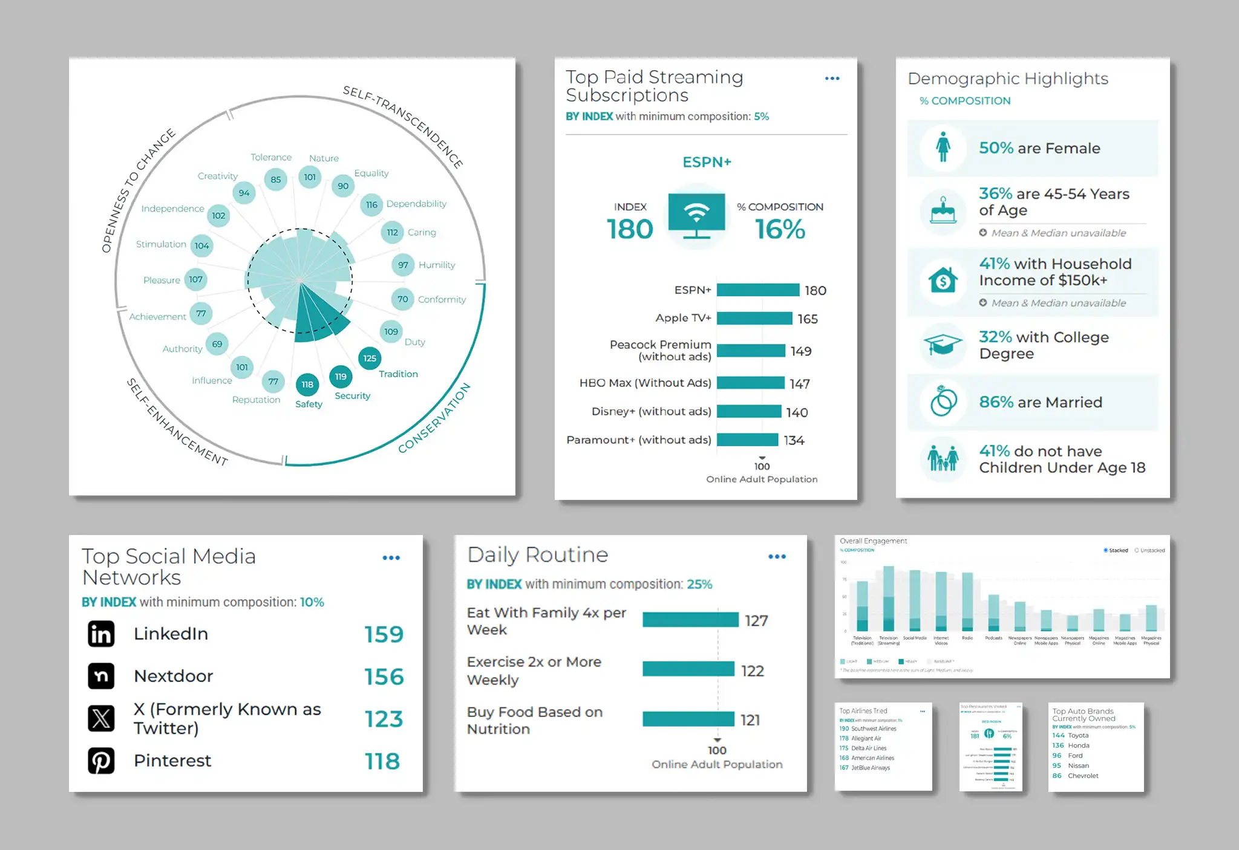Click the Medium legend color swatch
This screenshot has width=1239, height=850.
click(869, 661)
